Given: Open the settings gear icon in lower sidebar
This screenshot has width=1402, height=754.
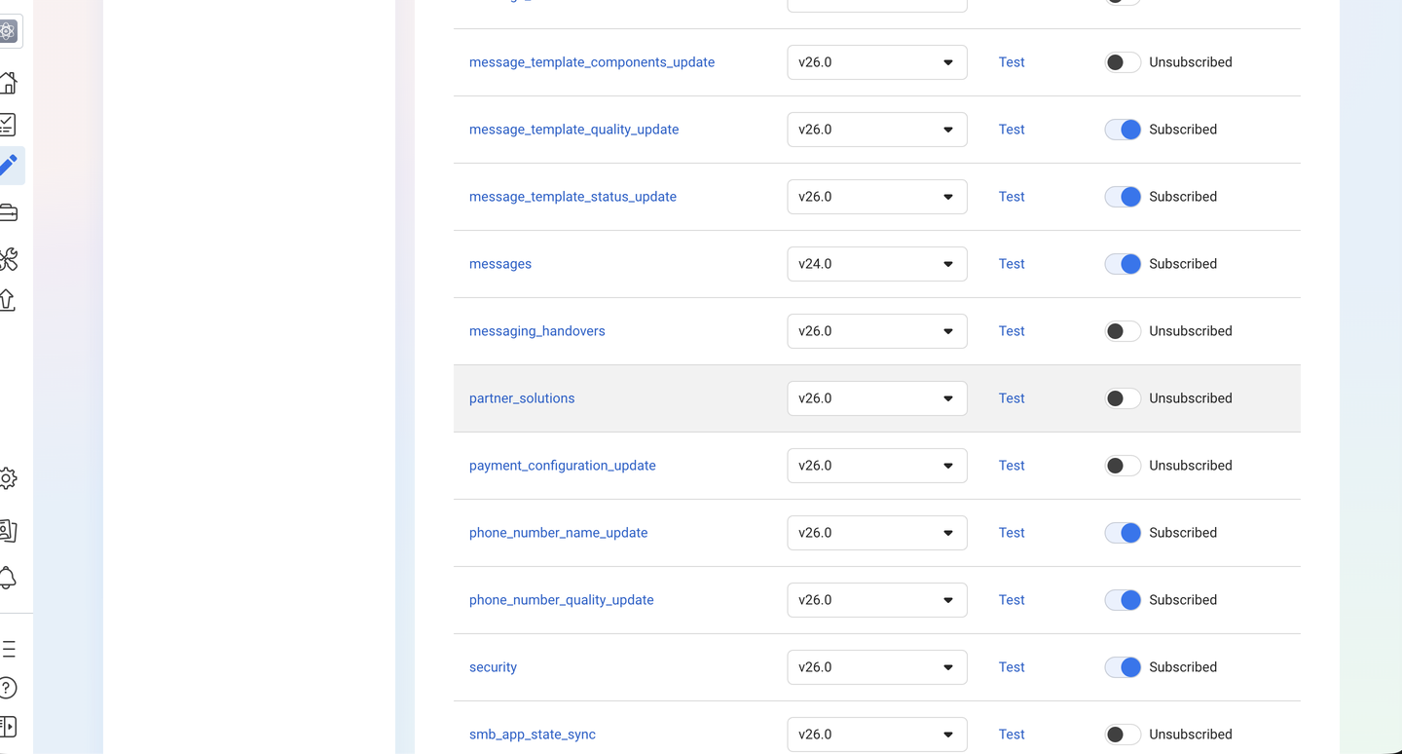Looking at the screenshot, I should coord(8,478).
